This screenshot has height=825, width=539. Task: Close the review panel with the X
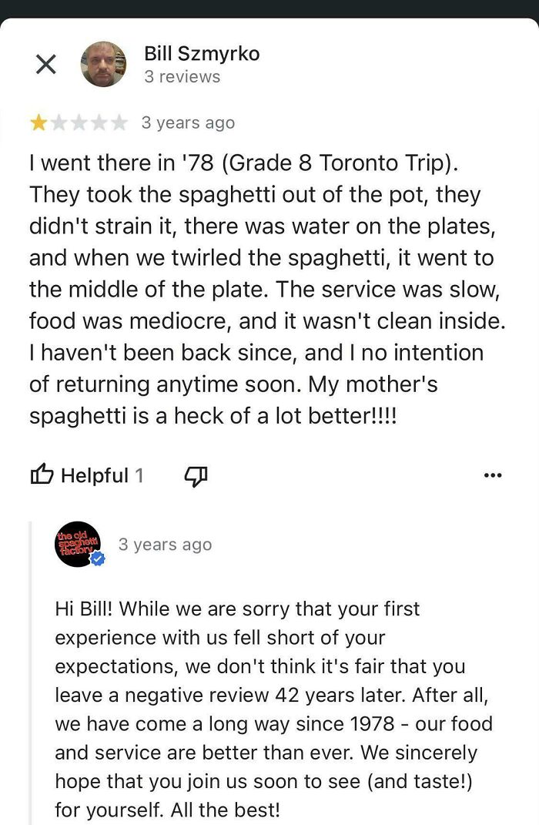click(x=45, y=64)
